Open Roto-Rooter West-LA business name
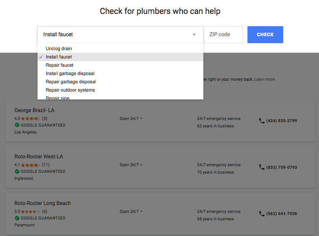Screen dimensions: 319x236 coord(39,157)
